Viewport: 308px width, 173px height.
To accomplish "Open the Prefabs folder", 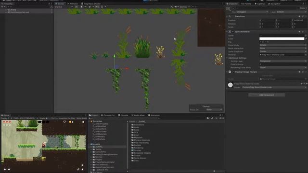I will [x=136, y=145].
